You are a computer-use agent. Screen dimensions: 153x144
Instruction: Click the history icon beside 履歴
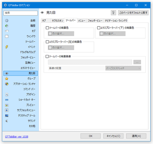pos(7,26)
